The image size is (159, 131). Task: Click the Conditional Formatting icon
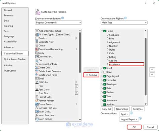(x=37, y=49)
